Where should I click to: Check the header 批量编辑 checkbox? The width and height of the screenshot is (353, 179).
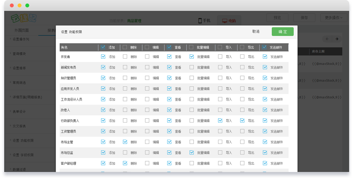tap(191, 47)
